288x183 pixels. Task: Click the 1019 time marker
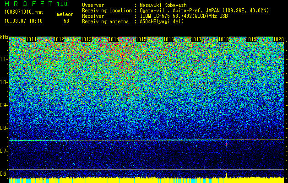[251, 39]
